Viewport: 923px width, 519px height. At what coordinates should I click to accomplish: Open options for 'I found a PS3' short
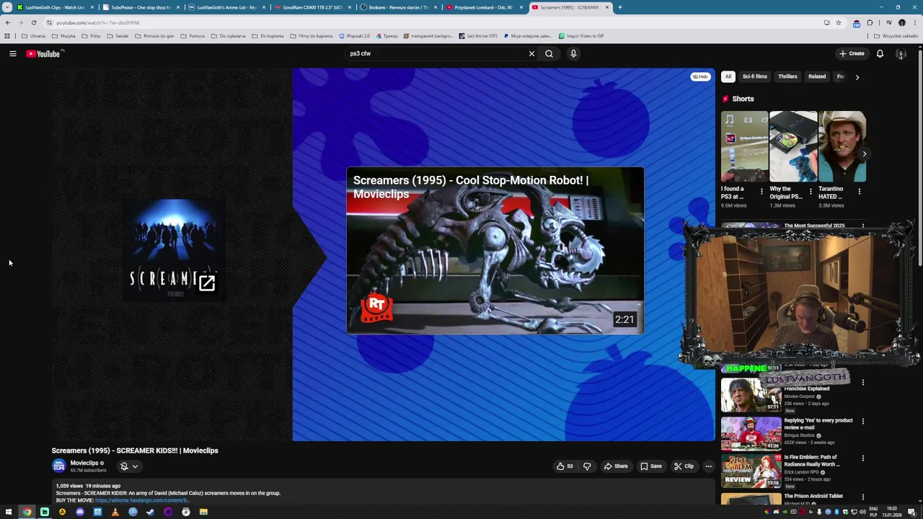click(761, 192)
